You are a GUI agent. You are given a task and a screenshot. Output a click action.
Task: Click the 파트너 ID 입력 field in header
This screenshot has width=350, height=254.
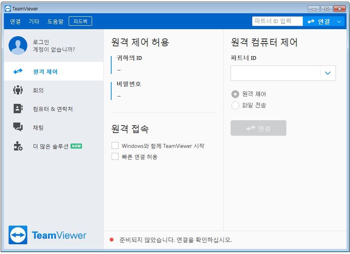(277, 21)
